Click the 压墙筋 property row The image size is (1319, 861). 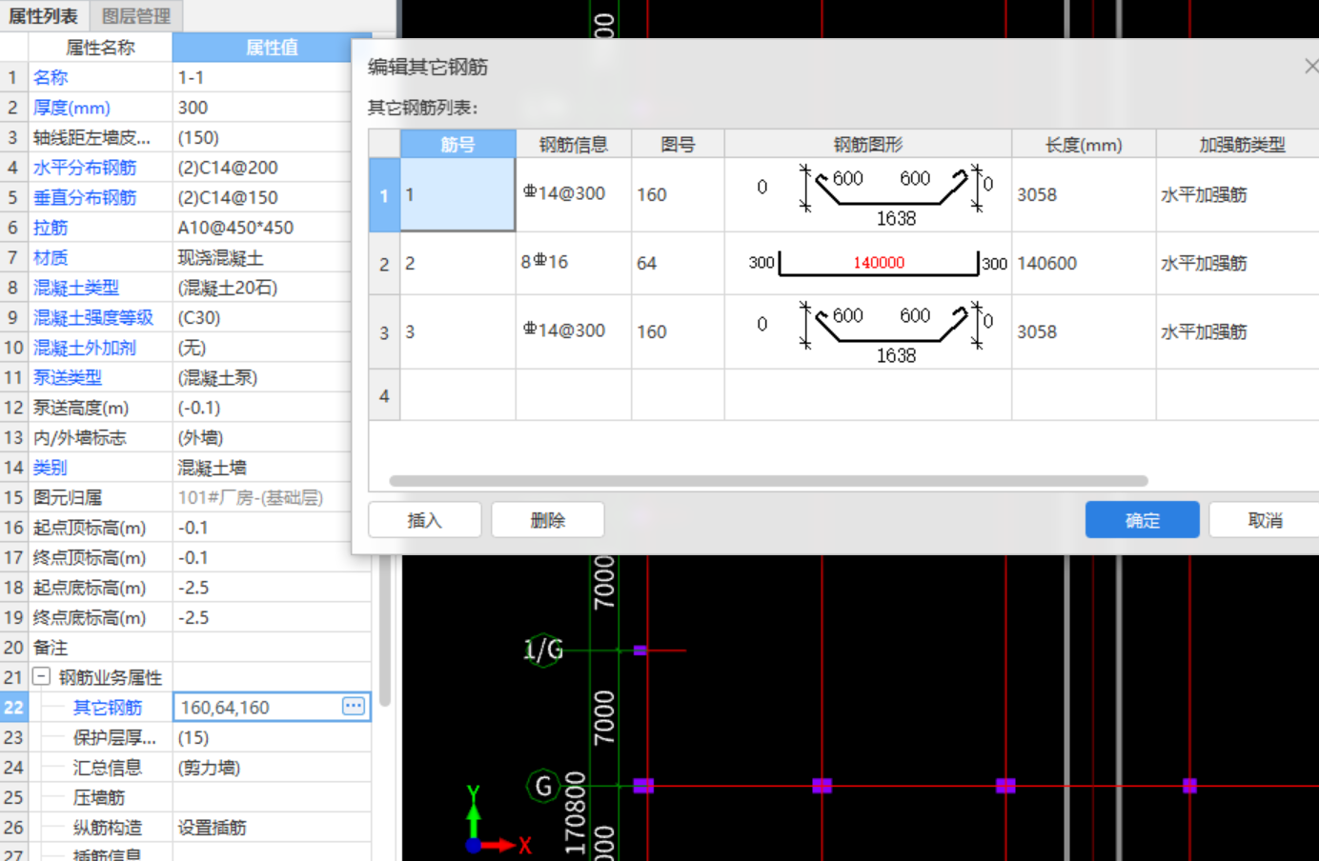click(185, 797)
